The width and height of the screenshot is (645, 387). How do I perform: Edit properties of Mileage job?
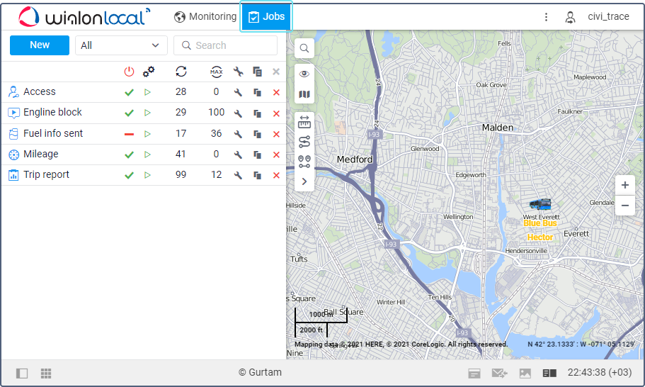pyautogui.click(x=238, y=155)
